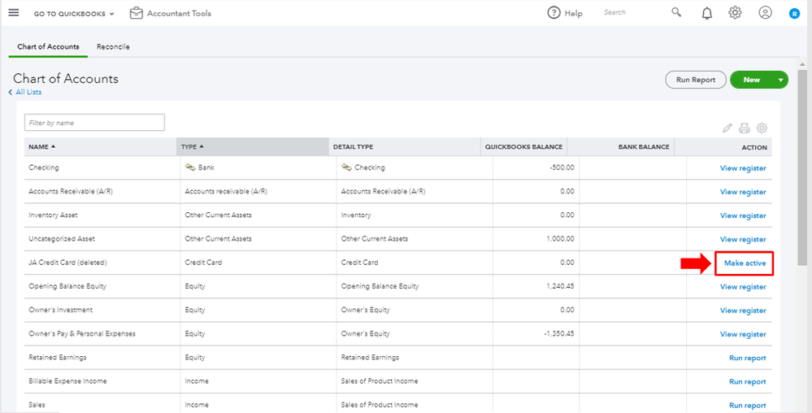
Task: View register for Checking account
Action: (743, 168)
